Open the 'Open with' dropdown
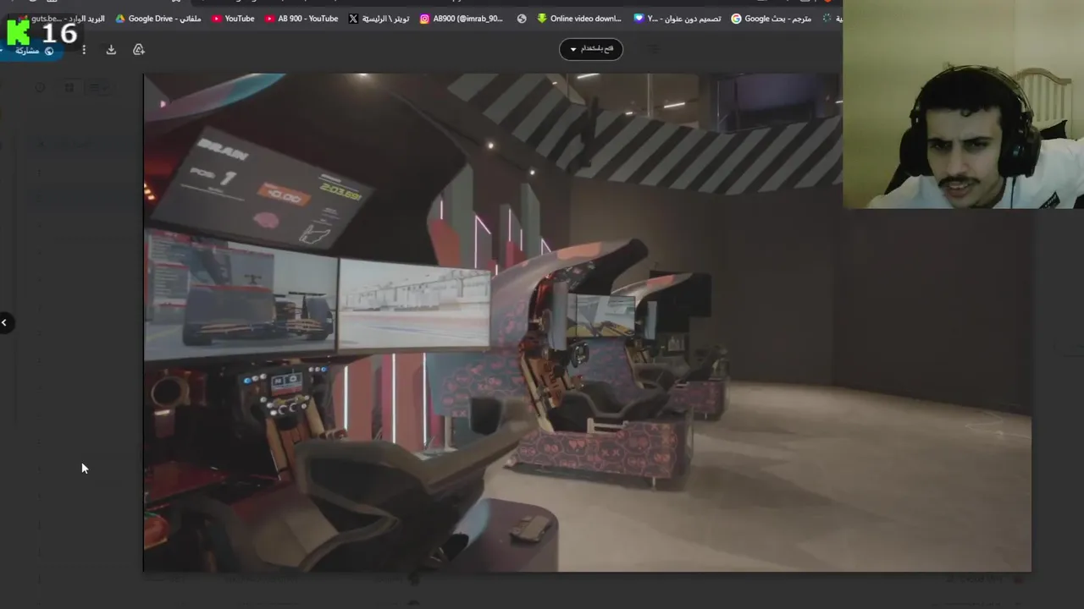This screenshot has height=609, width=1084. tap(591, 49)
